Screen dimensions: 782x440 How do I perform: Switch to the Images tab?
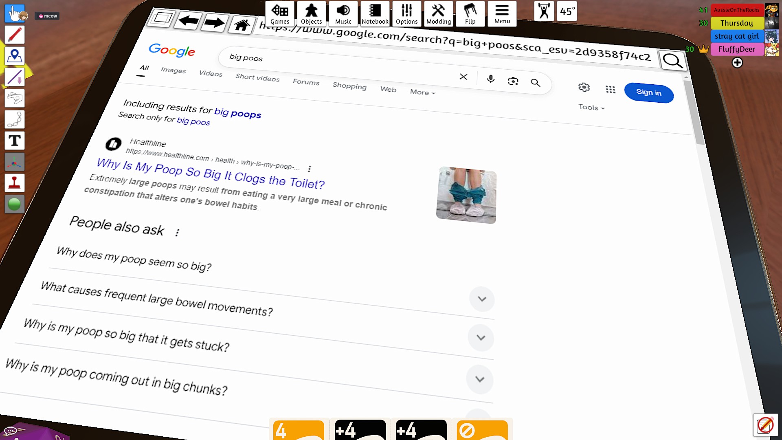point(173,70)
